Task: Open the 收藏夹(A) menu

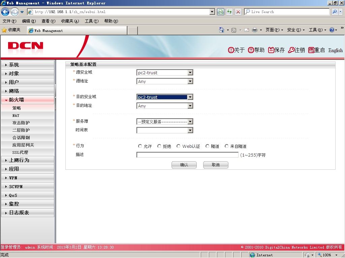Action: coord(70,21)
